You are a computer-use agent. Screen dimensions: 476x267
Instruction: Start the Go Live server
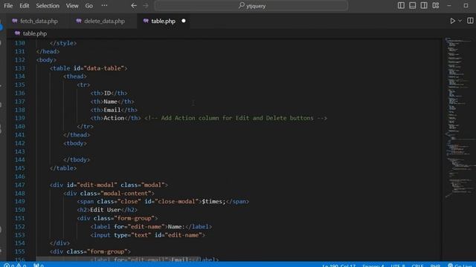tap(460, 266)
